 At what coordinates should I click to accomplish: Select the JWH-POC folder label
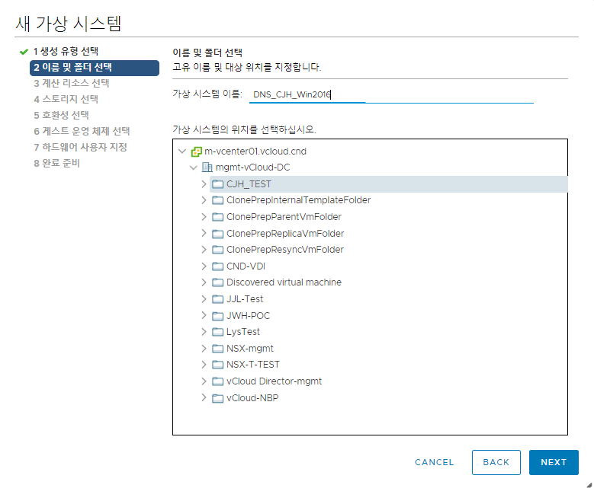[248, 316]
